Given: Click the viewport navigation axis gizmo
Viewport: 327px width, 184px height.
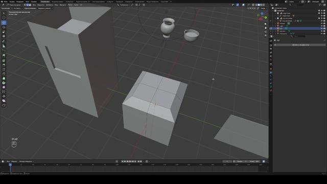Looking at the screenshot, I should [262, 16].
